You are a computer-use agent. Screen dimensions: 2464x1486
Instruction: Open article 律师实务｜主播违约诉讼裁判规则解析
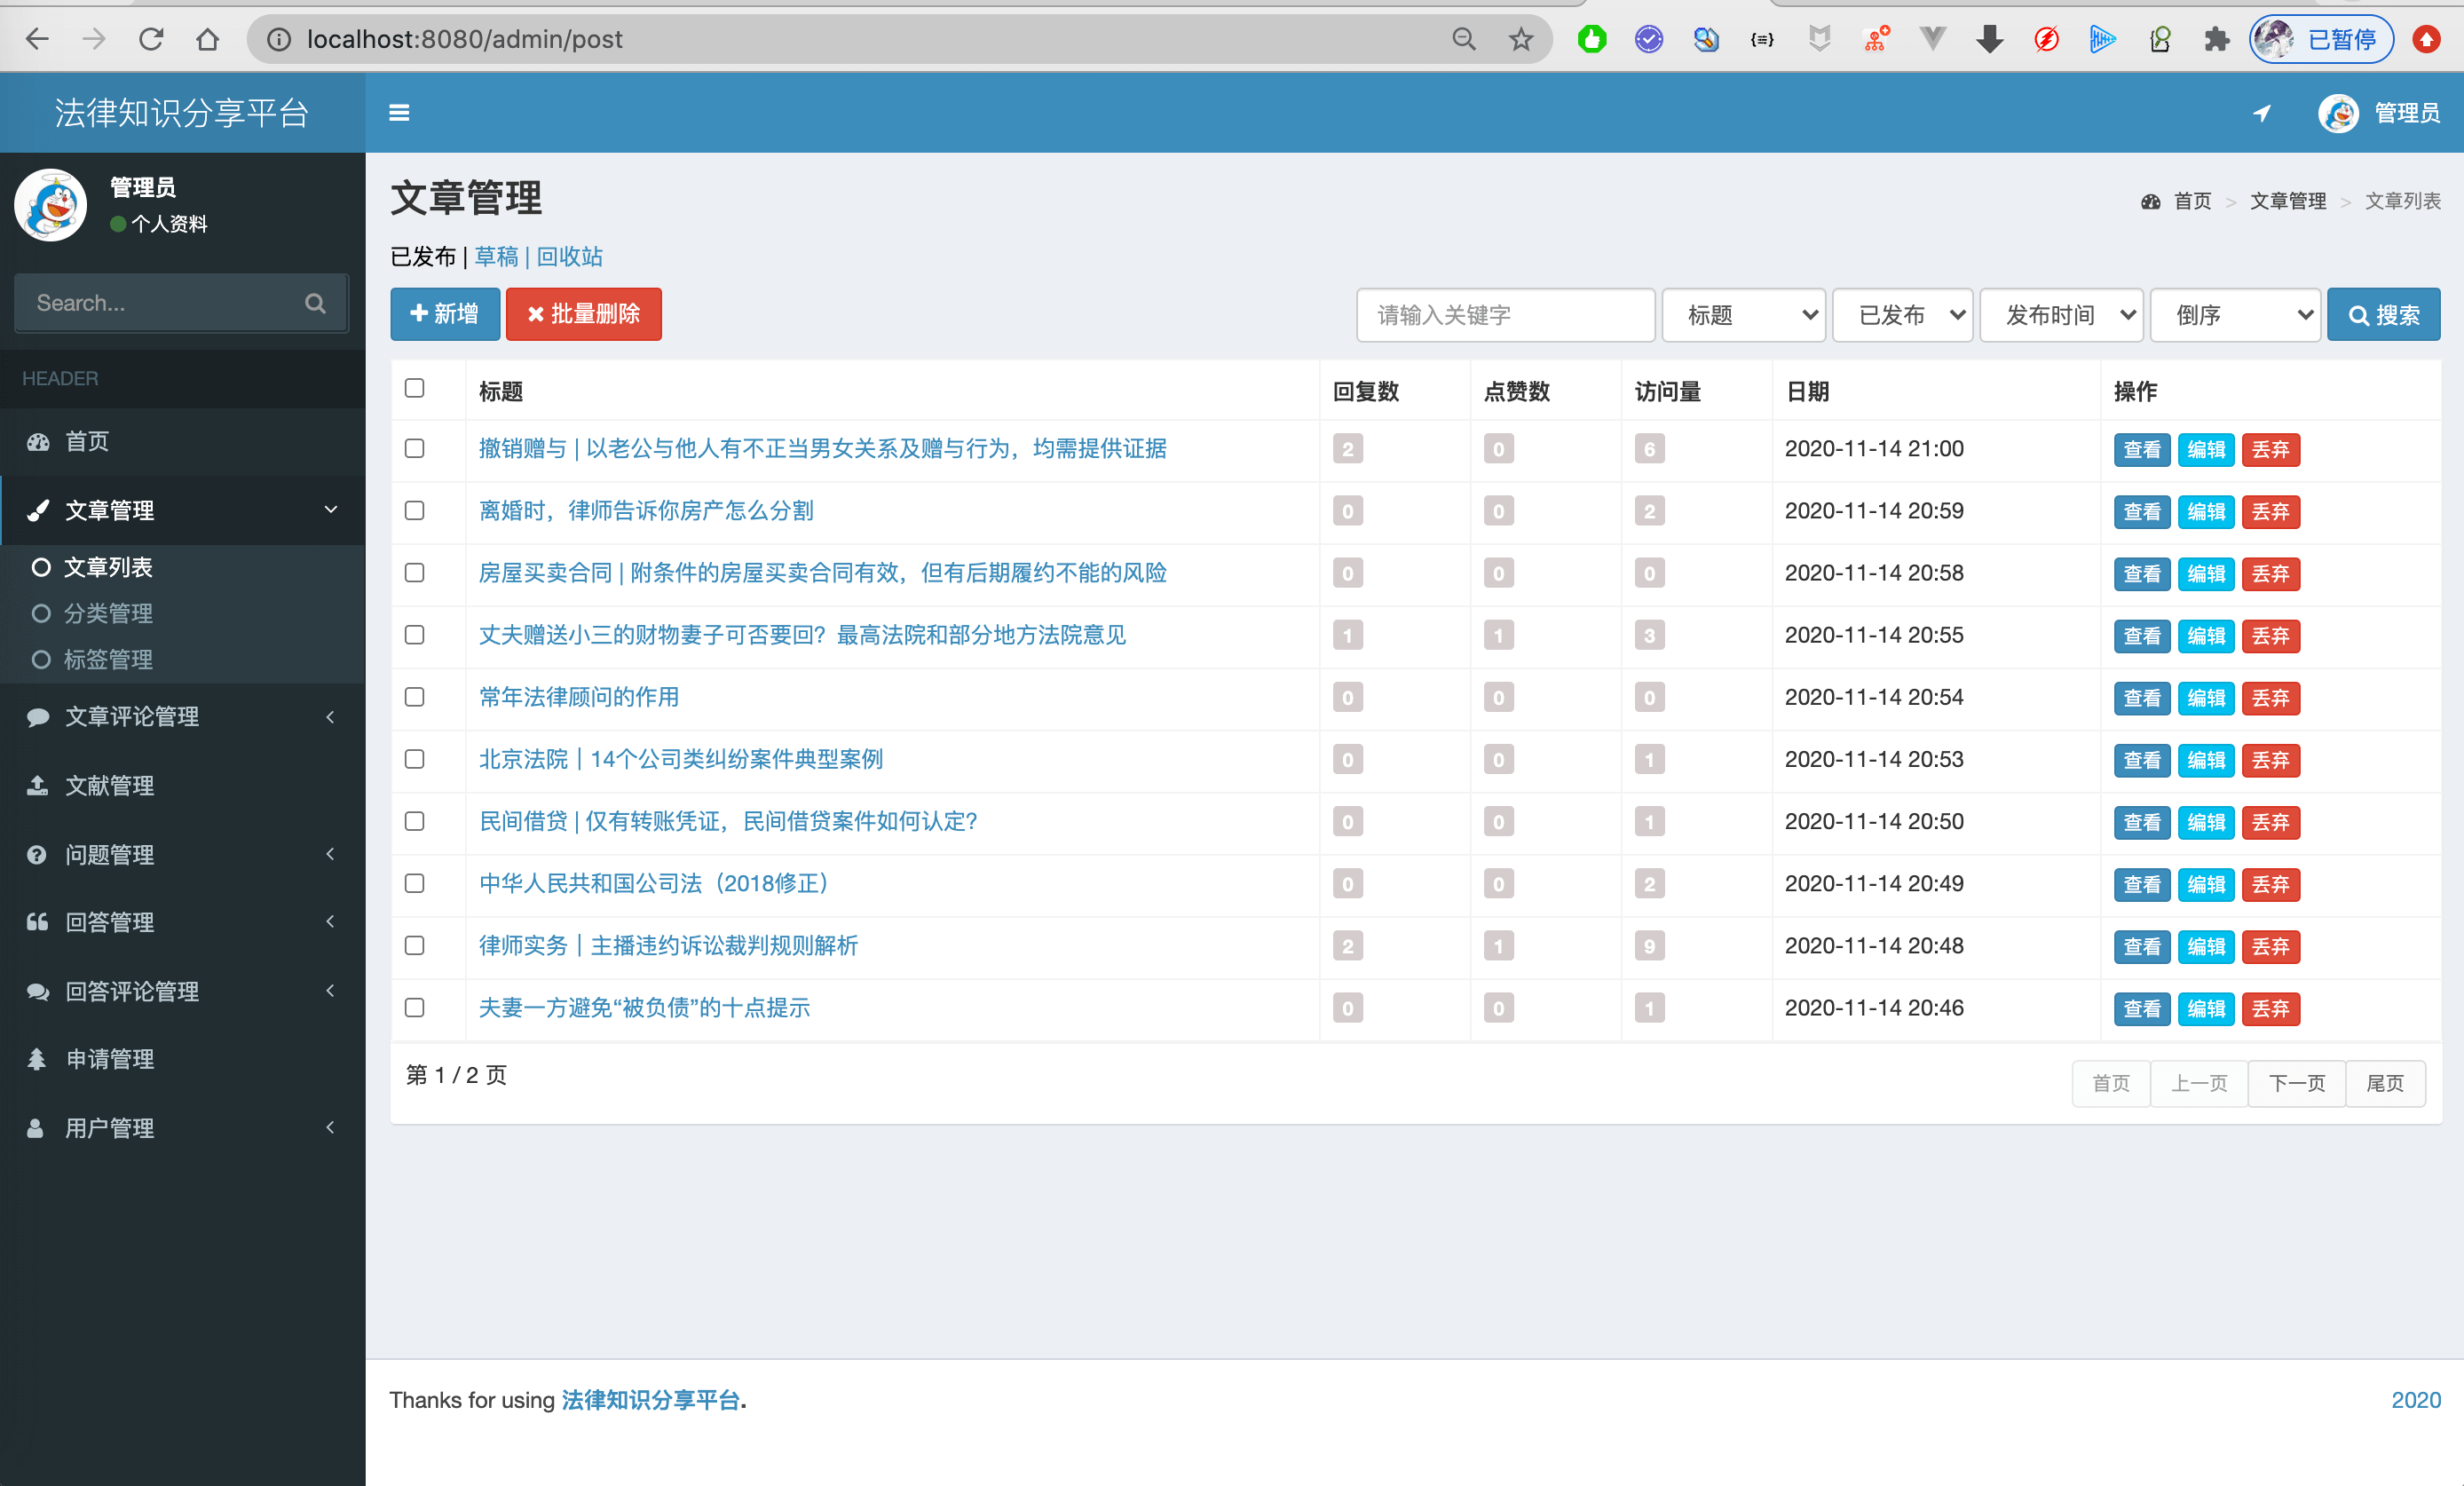click(x=668, y=945)
